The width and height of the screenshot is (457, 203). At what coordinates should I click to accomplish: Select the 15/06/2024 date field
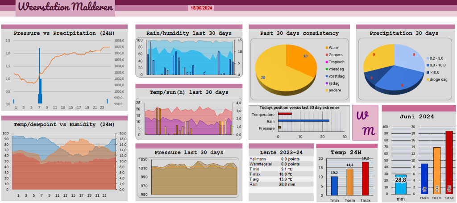[202, 8]
